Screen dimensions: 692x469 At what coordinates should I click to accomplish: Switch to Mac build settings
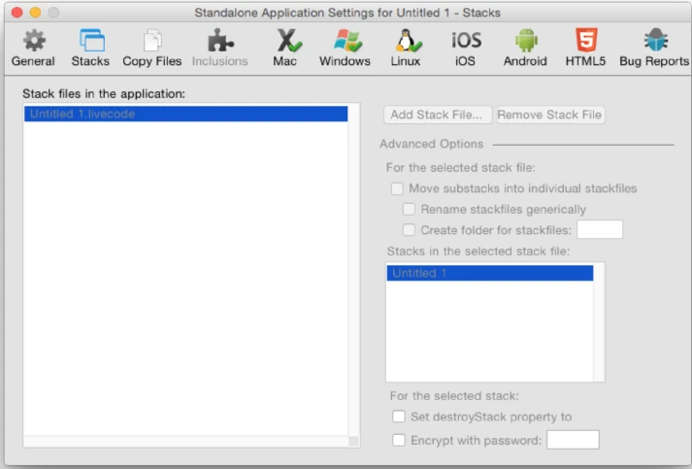click(x=285, y=49)
